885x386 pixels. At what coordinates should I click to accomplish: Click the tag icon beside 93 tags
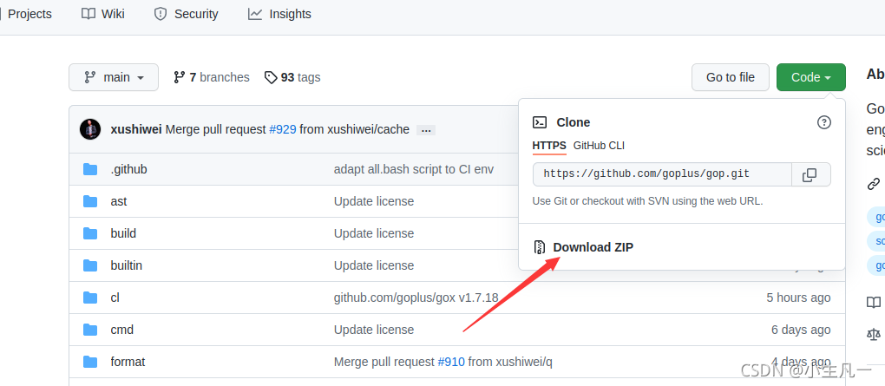coord(271,77)
